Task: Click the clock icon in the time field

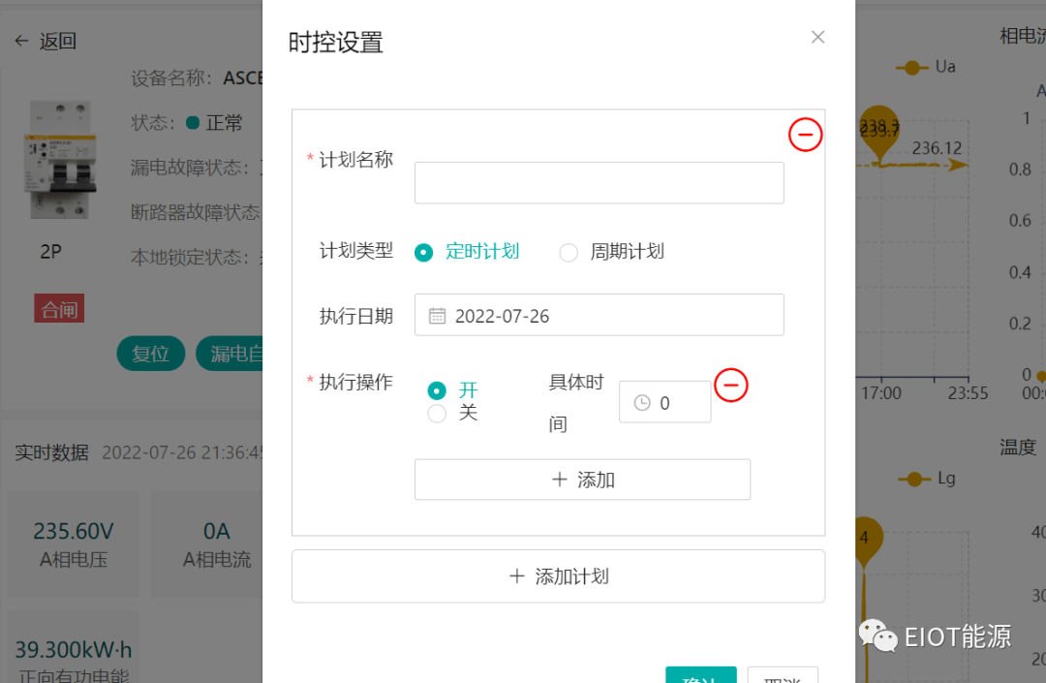Action: pyautogui.click(x=641, y=403)
